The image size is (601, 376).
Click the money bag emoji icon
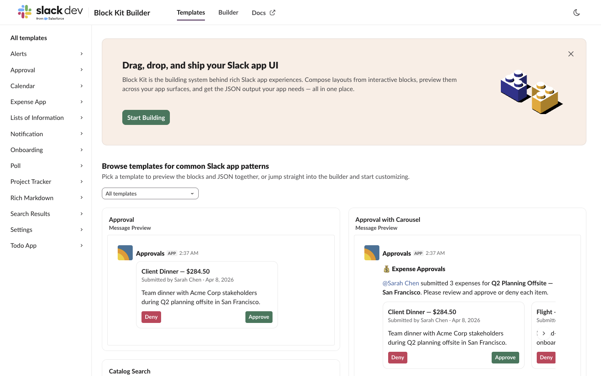click(386, 269)
